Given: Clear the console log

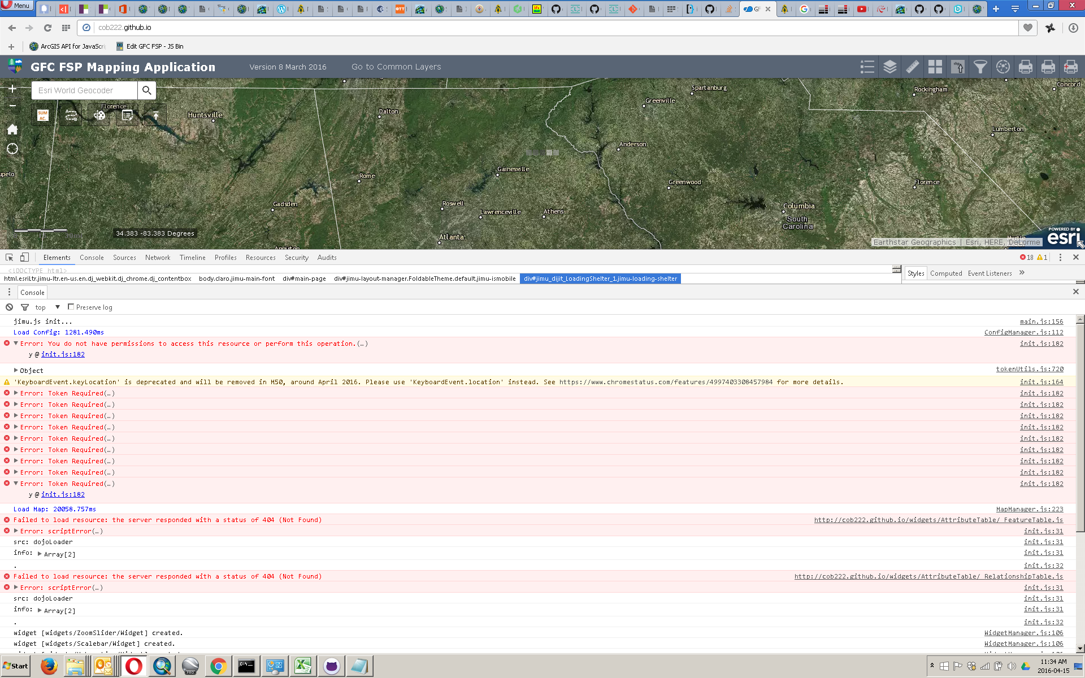Looking at the screenshot, I should (10, 307).
